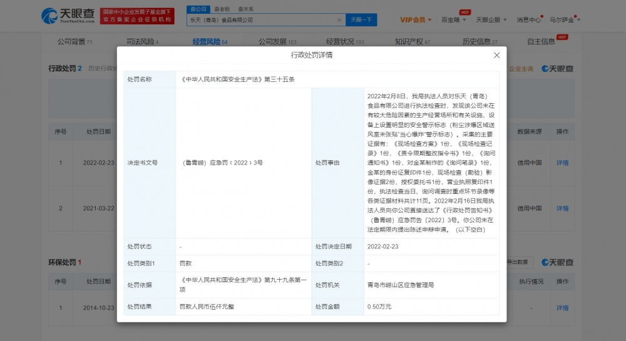The width and height of the screenshot is (626, 341).
Task: Open 详情 for the 2021-03-22 penalty row
Action: (x=562, y=208)
